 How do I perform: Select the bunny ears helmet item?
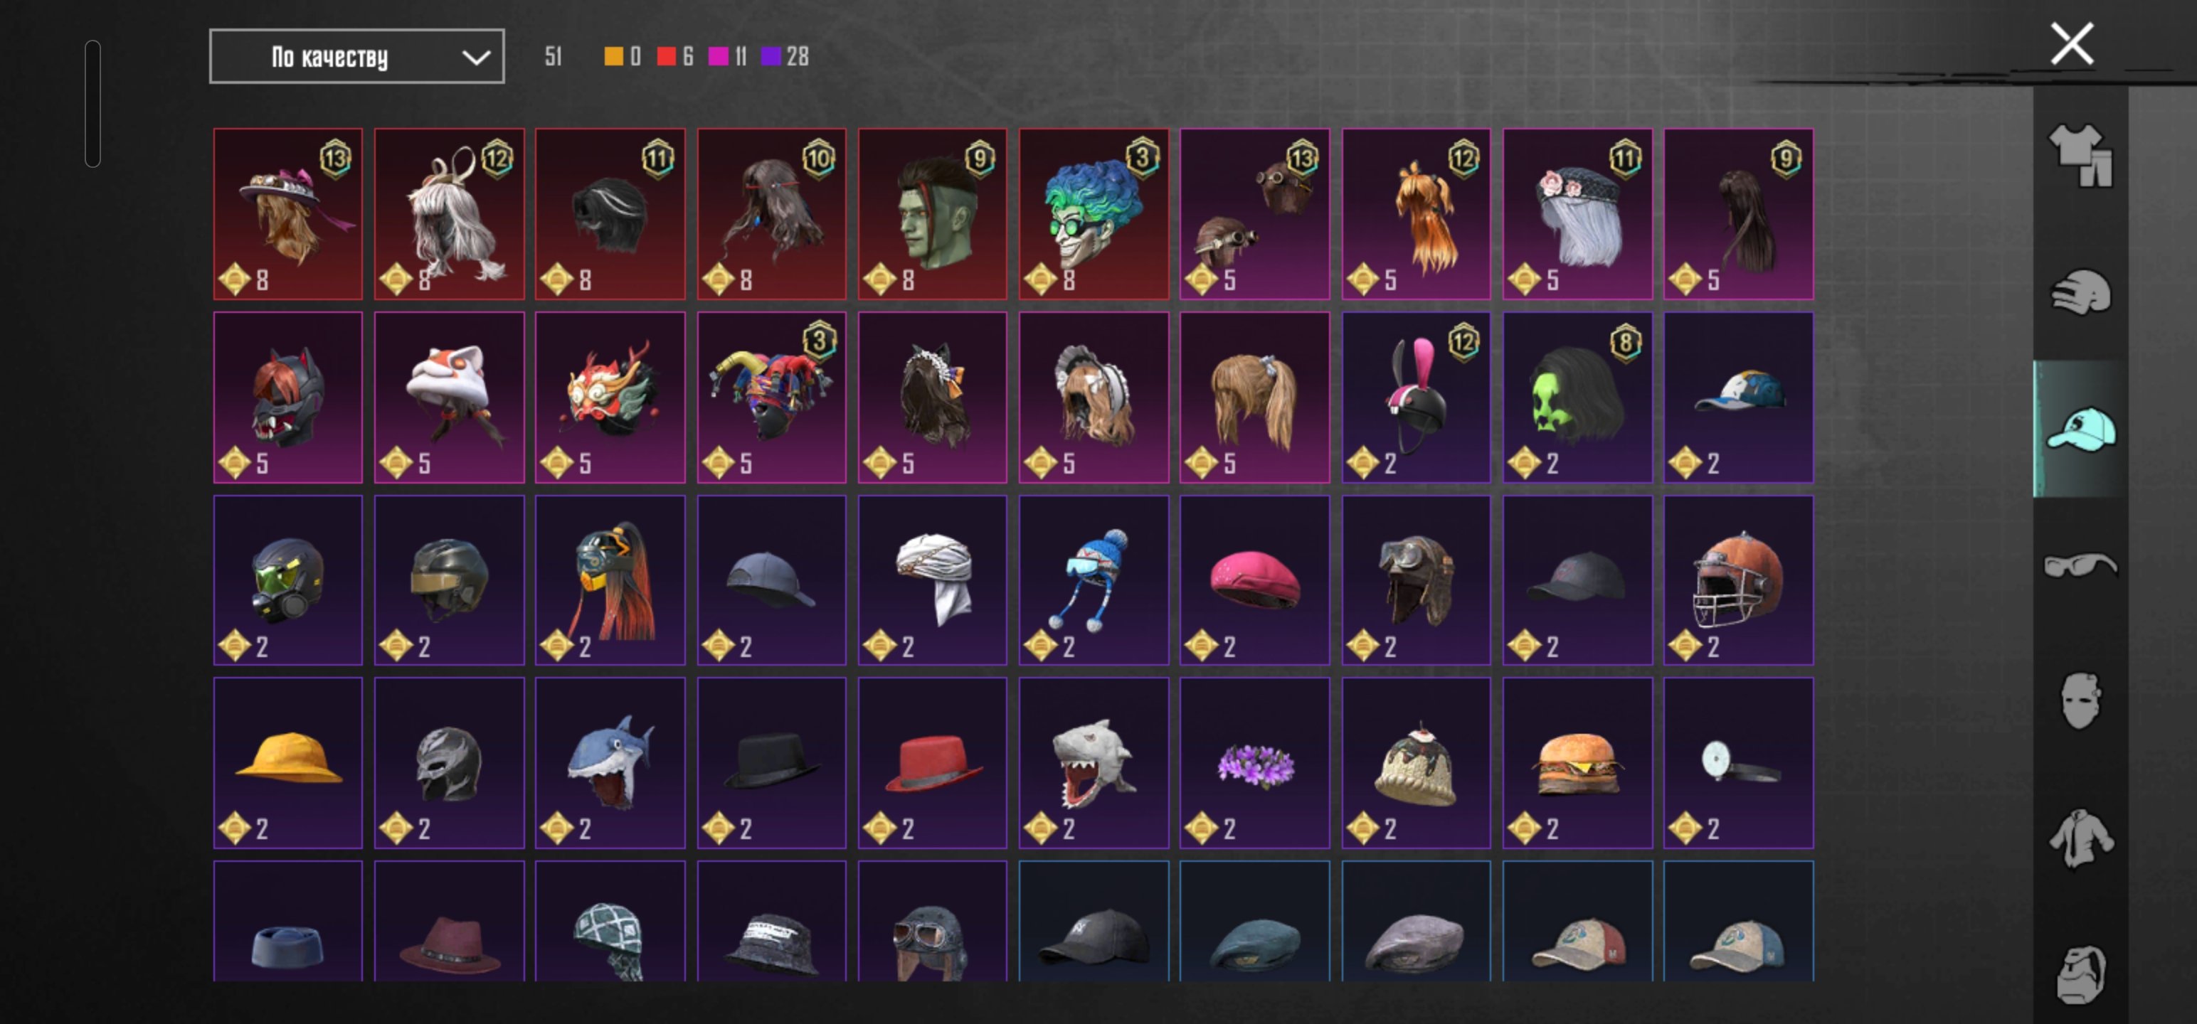click(x=1416, y=398)
